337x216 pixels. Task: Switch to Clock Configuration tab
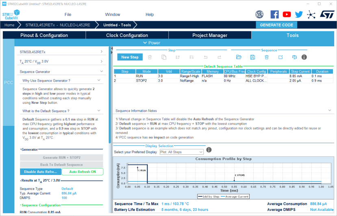[127, 35]
